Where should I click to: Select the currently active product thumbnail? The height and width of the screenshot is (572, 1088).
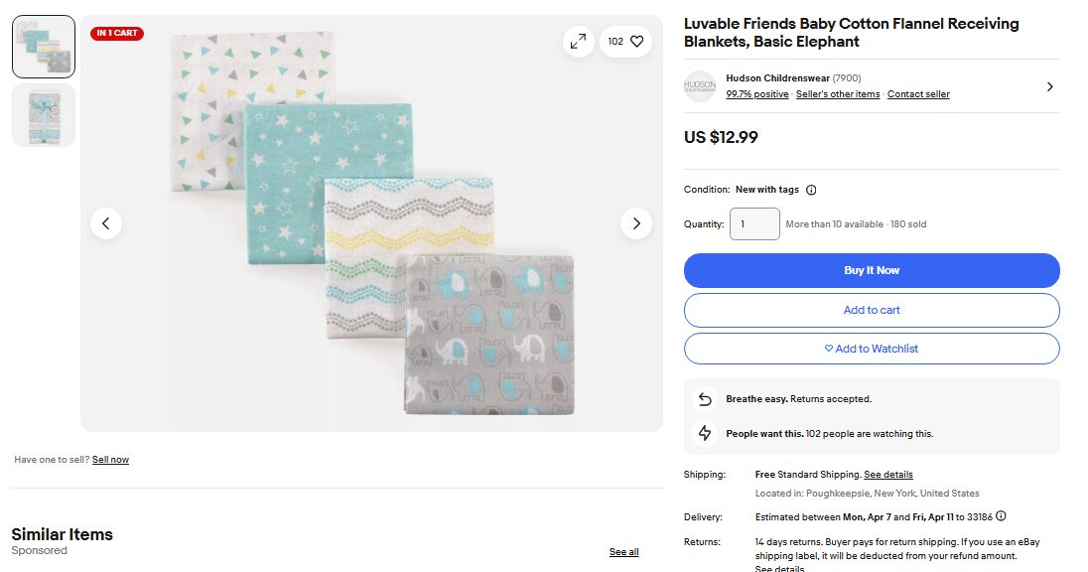click(43, 46)
